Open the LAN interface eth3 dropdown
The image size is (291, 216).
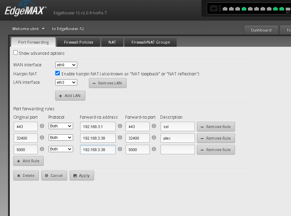coord(66,82)
